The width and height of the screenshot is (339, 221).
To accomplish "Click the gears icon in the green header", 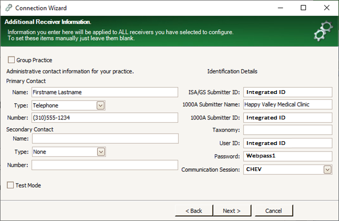I will (x=323, y=31).
